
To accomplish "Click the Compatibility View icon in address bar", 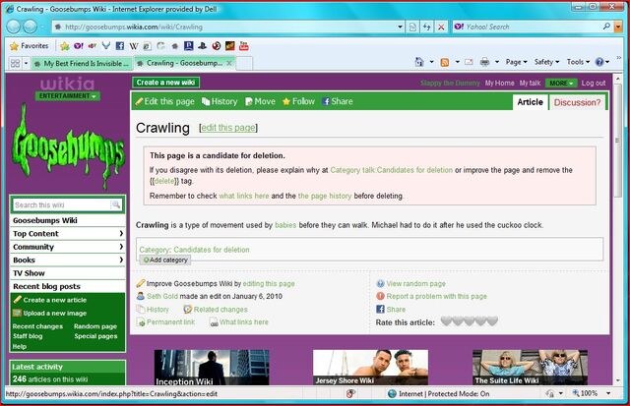I will pyautogui.click(x=412, y=27).
